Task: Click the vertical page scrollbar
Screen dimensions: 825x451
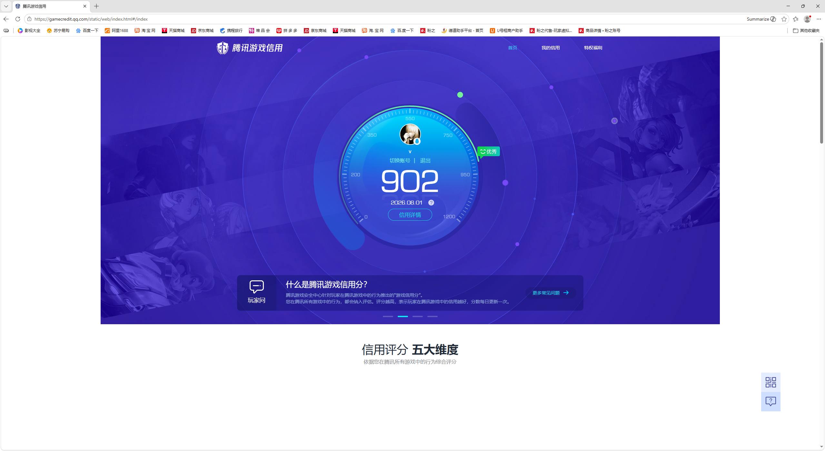Action: pos(822,93)
